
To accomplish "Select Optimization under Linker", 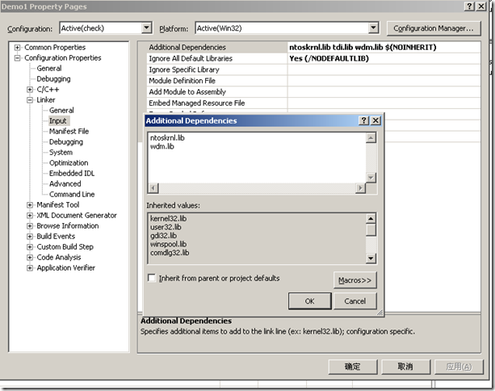I will tap(69, 162).
